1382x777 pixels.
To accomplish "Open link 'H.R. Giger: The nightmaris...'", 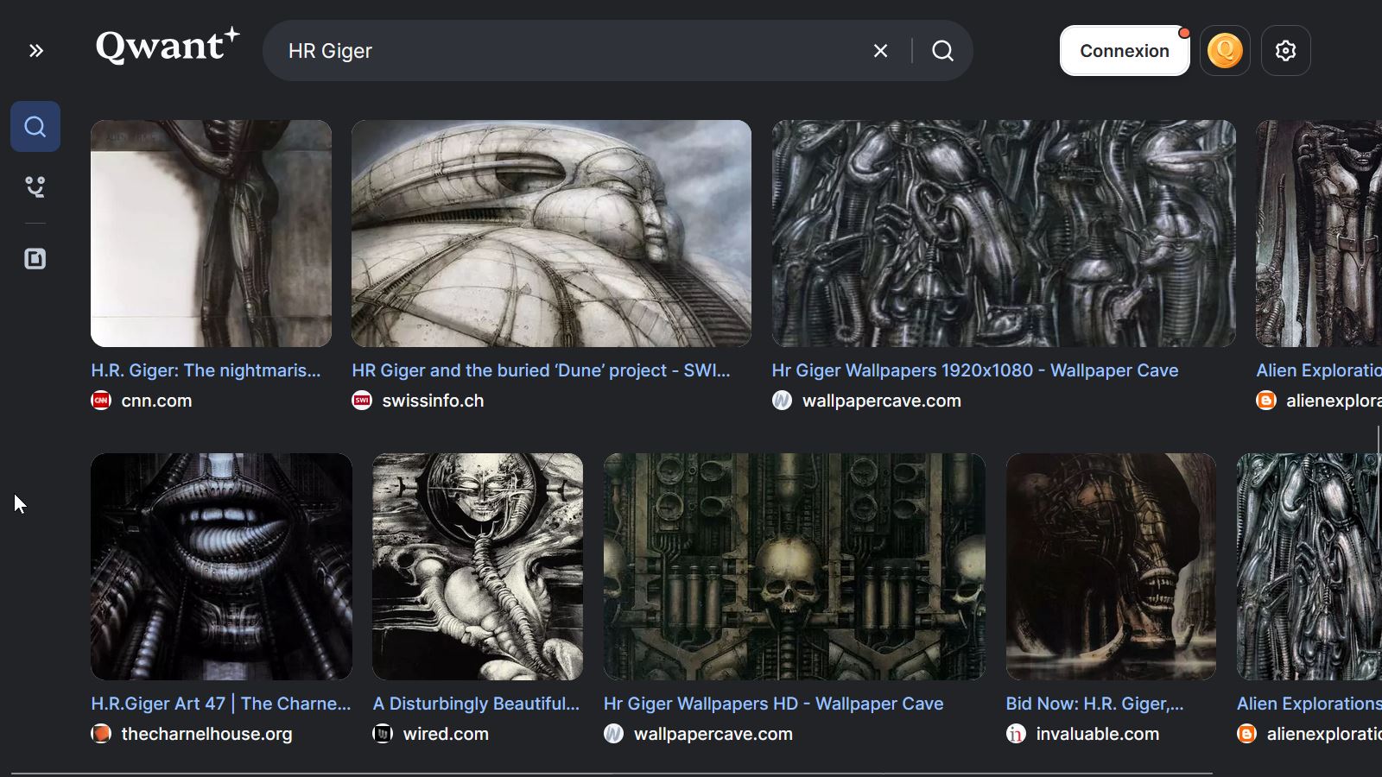I will click(206, 370).
